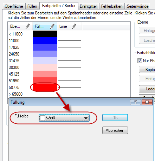Viewport: 155px width, 161px height.
Task: Select the fill swatch for level 45125
Action: 45,74
